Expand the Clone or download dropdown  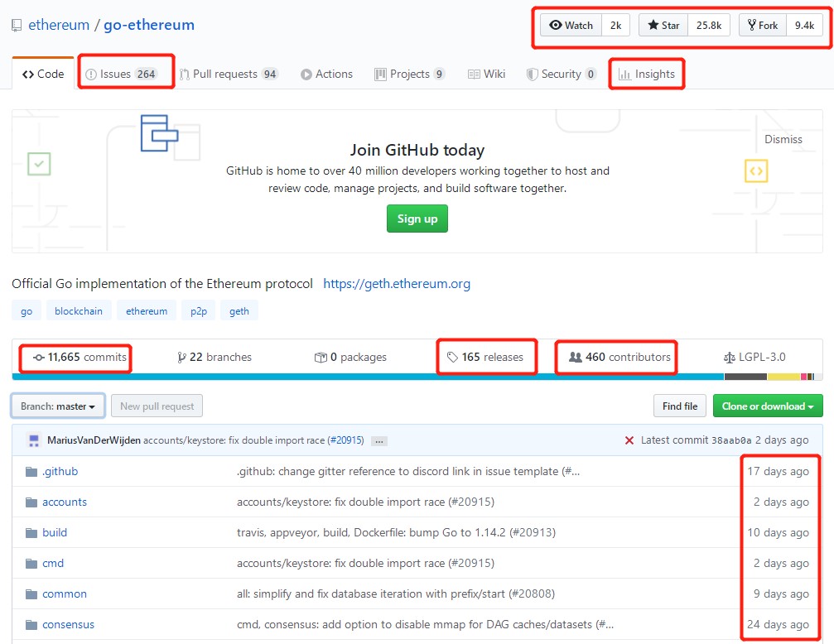click(768, 406)
